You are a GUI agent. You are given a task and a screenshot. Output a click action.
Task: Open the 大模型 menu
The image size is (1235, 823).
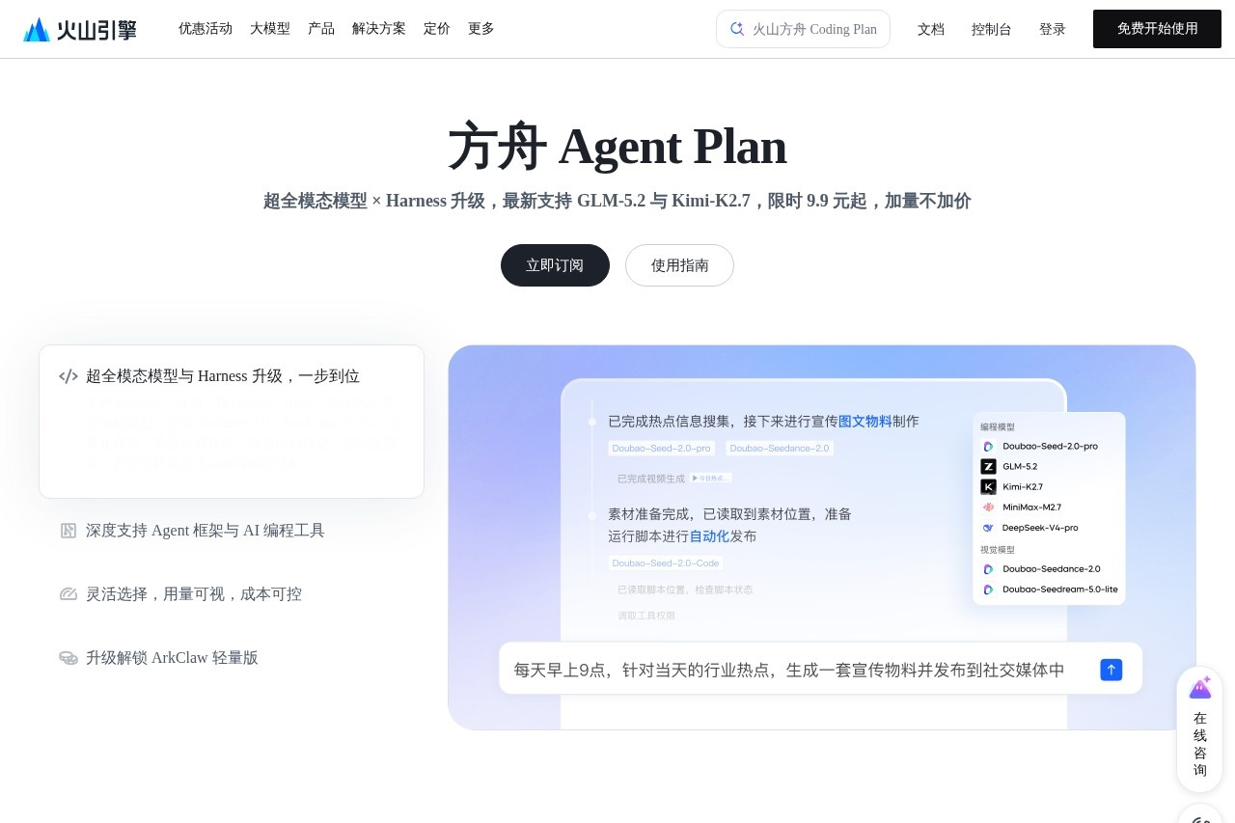270,29
